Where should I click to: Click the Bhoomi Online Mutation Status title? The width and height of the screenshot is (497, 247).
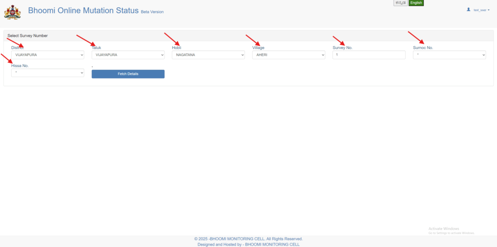83,11
